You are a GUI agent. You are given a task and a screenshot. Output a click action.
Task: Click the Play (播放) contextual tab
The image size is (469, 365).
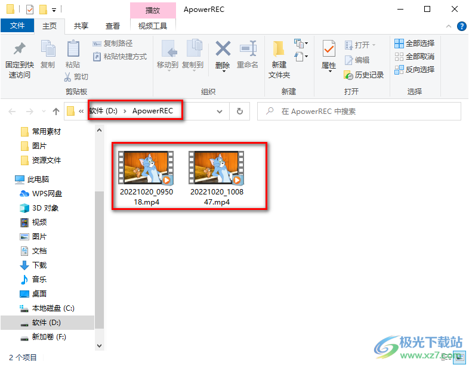[x=153, y=11]
